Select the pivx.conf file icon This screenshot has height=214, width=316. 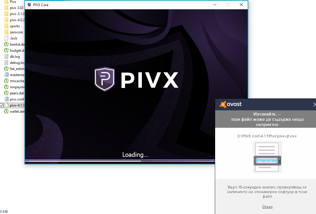coord(6,99)
